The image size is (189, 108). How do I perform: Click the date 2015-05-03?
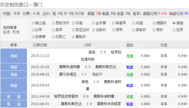(x=40, y=85)
